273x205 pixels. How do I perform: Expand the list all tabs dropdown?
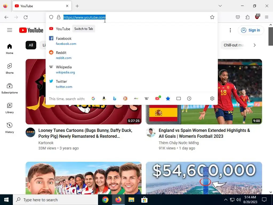tap(220, 6)
